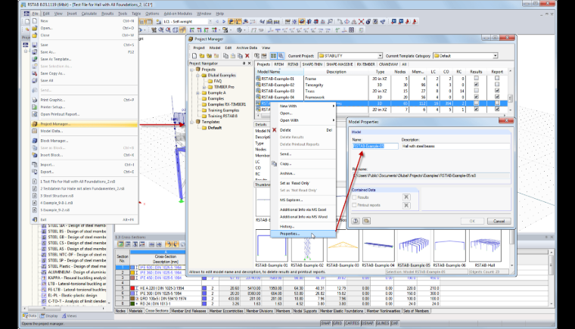Open Archive Data menu in Project Manager
Screen dimensions: 575x329
(x=247, y=48)
